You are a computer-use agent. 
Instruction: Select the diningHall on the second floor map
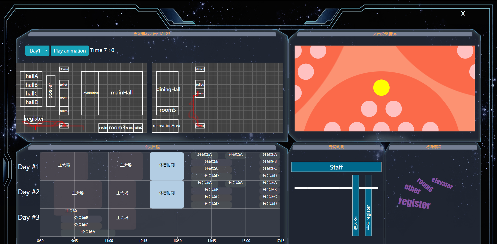[x=167, y=89]
